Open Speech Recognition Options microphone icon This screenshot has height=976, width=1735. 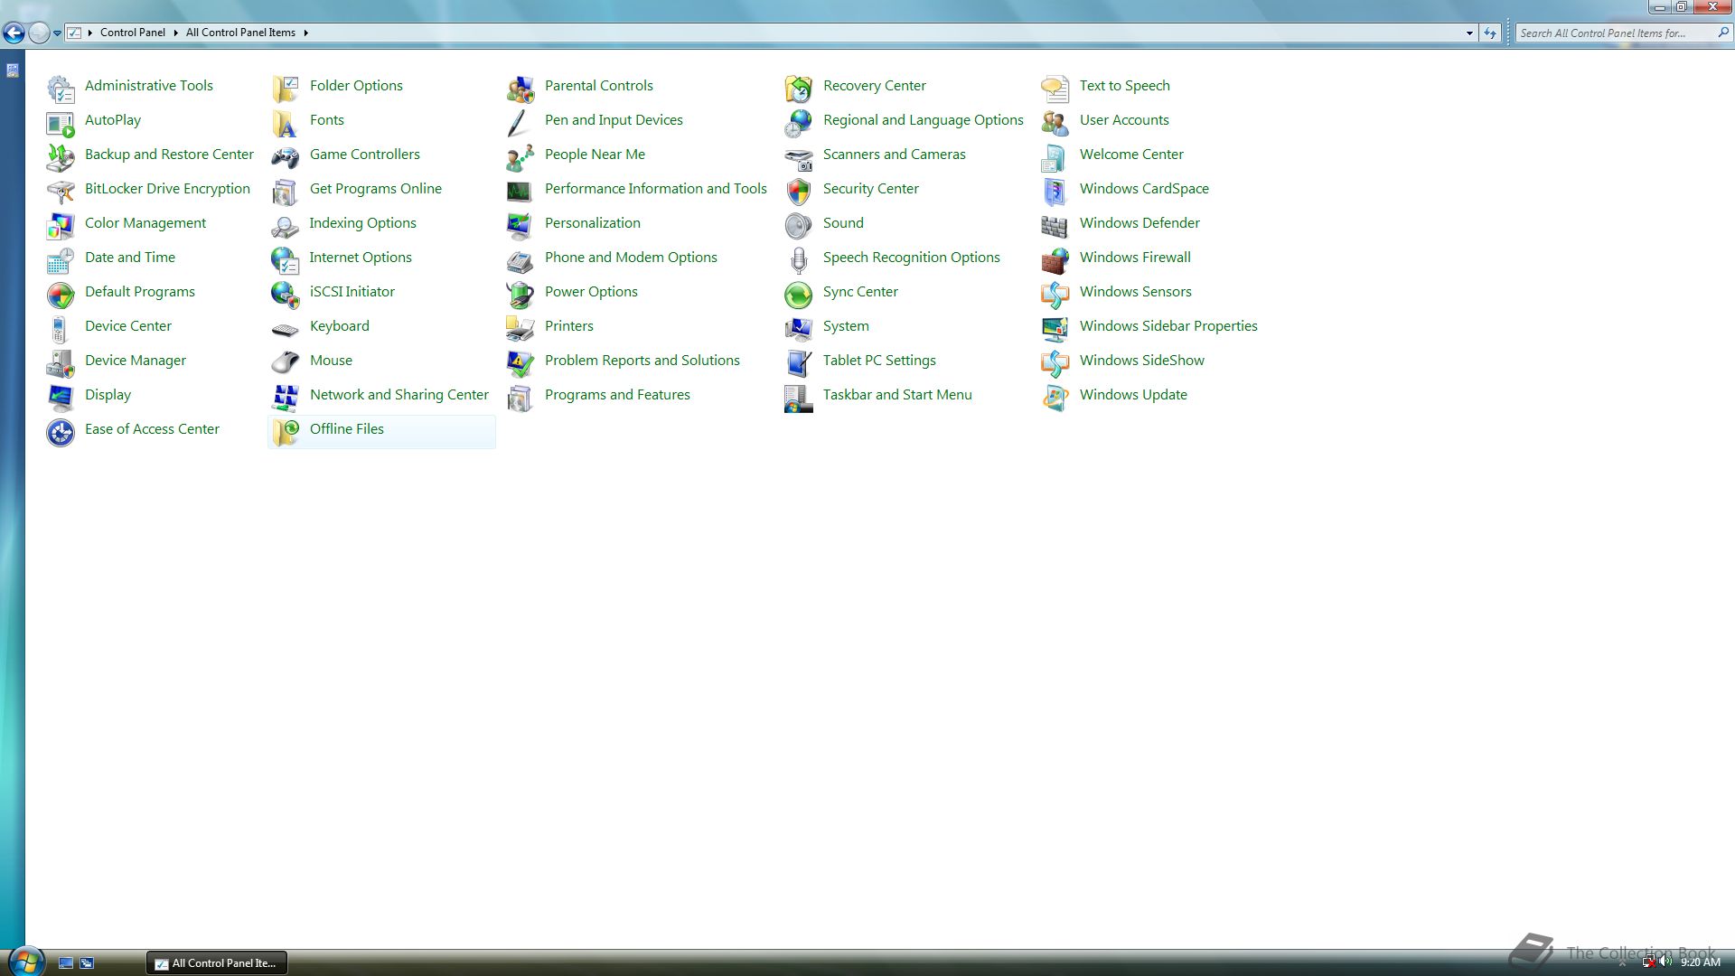(x=799, y=259)
